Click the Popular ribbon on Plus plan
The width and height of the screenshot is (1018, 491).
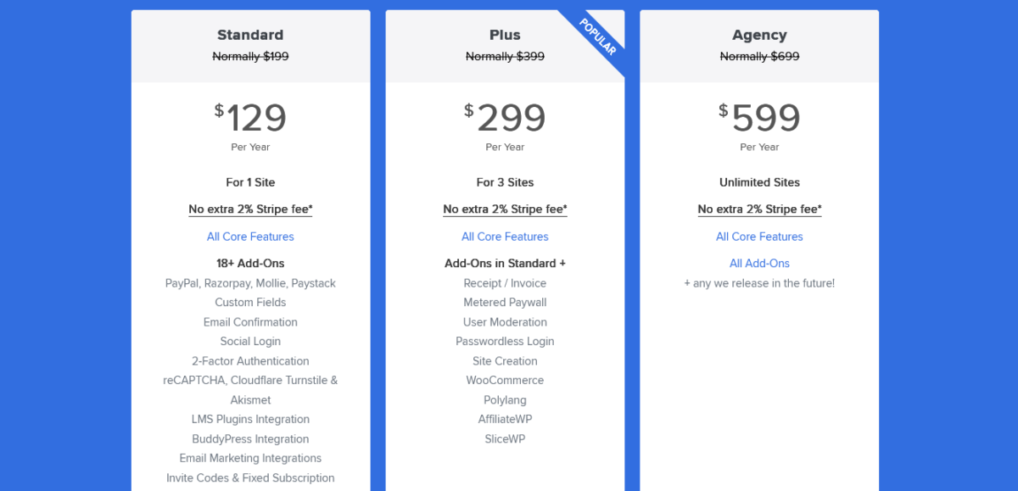pyautogui.click(x=597, y=35)
